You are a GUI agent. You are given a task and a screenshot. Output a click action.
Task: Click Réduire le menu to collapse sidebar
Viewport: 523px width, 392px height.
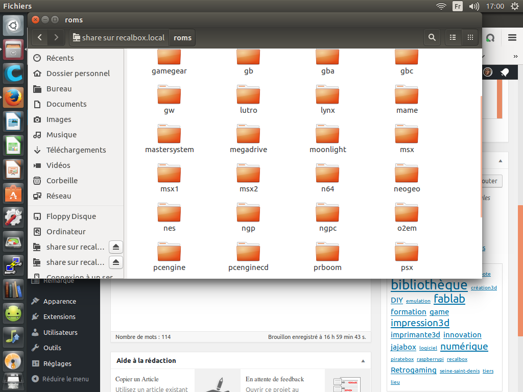click(x=65, y=379)
